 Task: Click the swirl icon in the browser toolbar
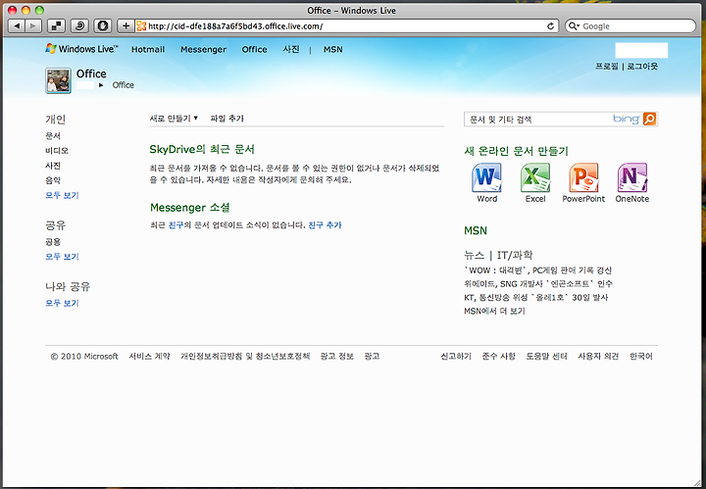79,26
